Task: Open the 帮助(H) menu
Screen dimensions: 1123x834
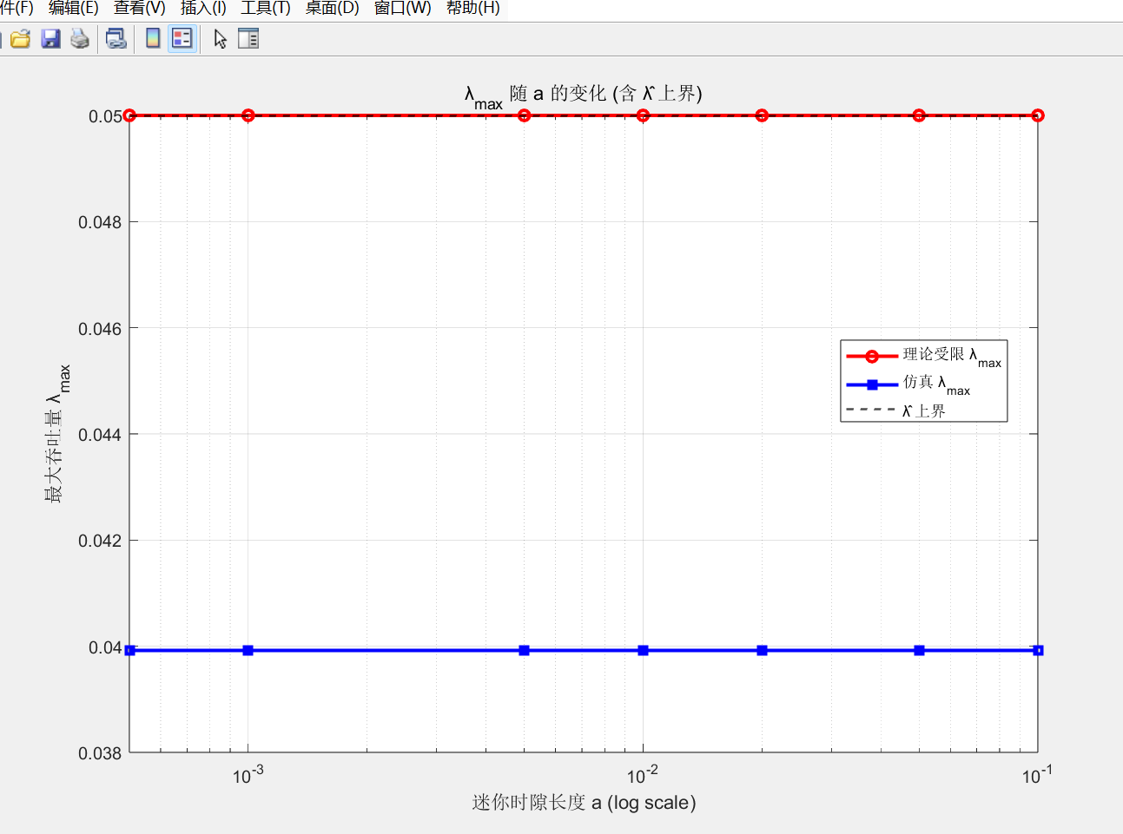Action: pos(472,8)
